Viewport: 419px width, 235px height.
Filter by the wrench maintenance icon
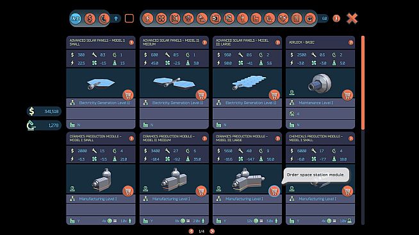[202, 19]
